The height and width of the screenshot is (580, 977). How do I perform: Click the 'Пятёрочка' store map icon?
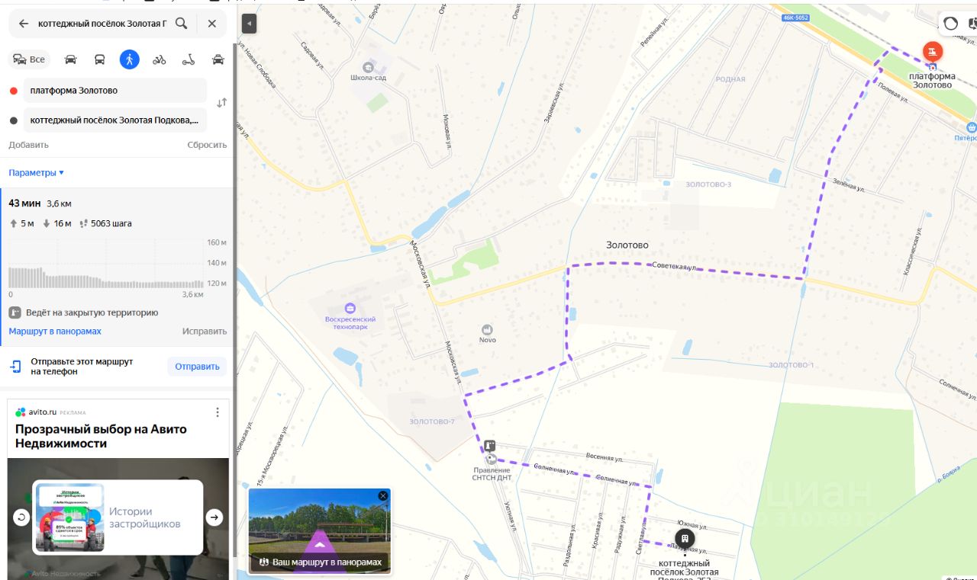point(971,127)
